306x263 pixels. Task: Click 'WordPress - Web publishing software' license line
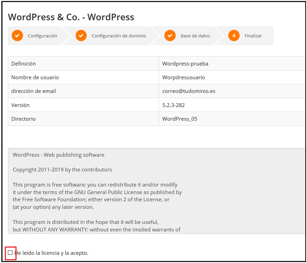[58, 155]
